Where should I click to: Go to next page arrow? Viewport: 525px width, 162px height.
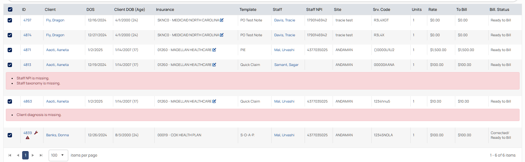(x=33, y=155)
